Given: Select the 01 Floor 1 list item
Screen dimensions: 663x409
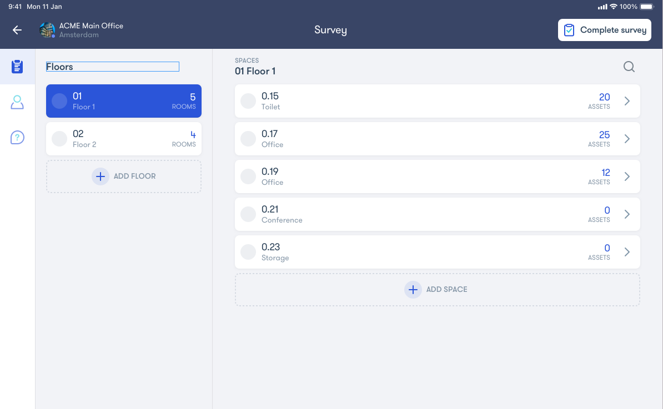Looking at the screenshot, I should coord(124,101).
